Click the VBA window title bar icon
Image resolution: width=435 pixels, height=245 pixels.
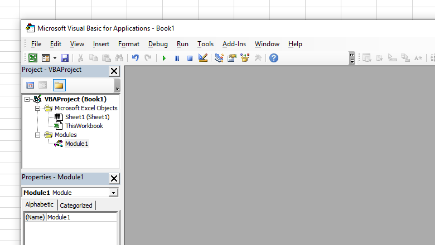pos(30,28)
